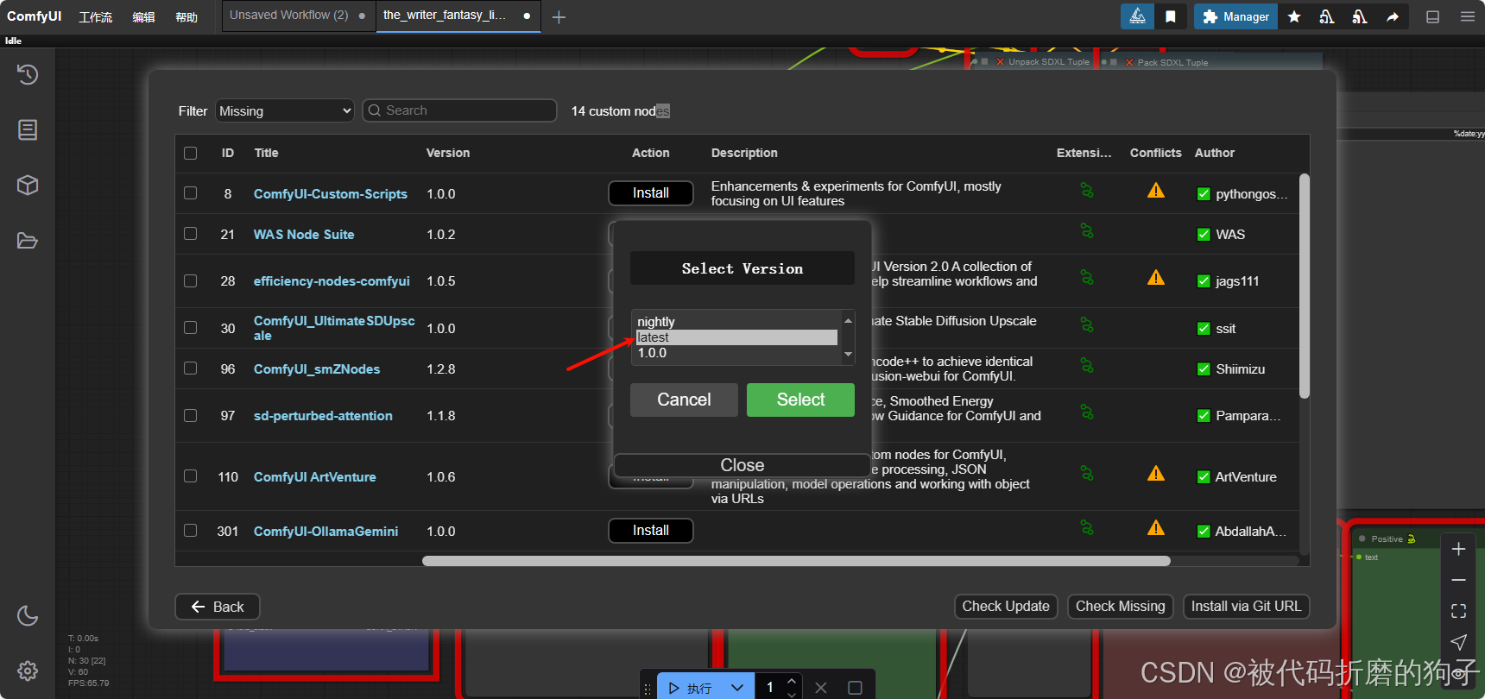Choose latest in Select Version list

736,337
